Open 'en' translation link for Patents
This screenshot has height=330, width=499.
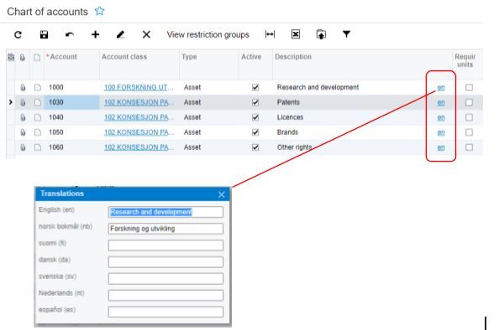[x=441, y=102]
